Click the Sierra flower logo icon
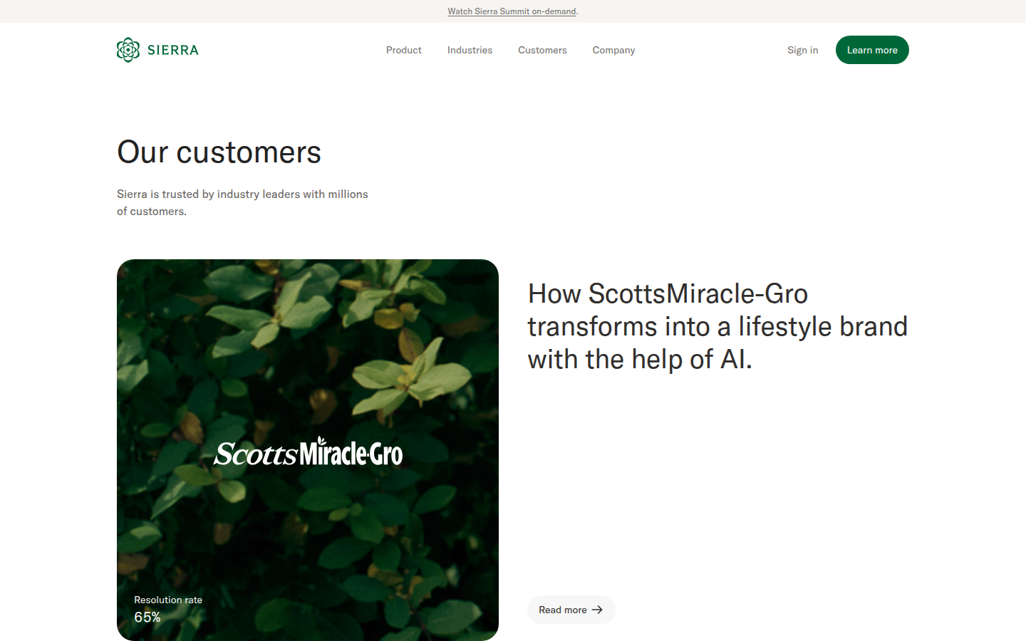 point(128,50)
